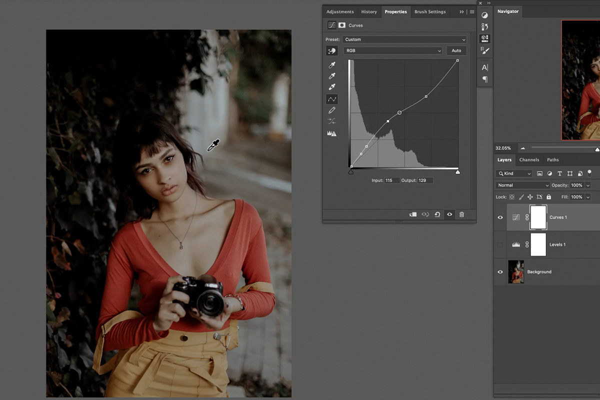The image size is (600, 400).
Task: Show the Levels 1 layer
Action: pyautogui.click(x=500, y=244)
